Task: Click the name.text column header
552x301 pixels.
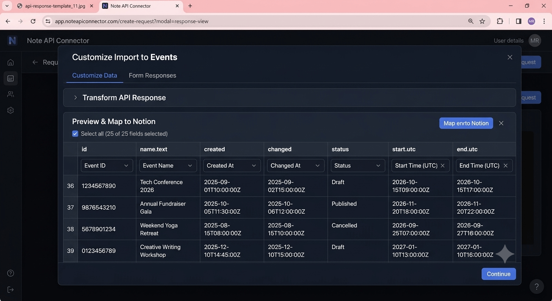Action: tap(168, 149)
